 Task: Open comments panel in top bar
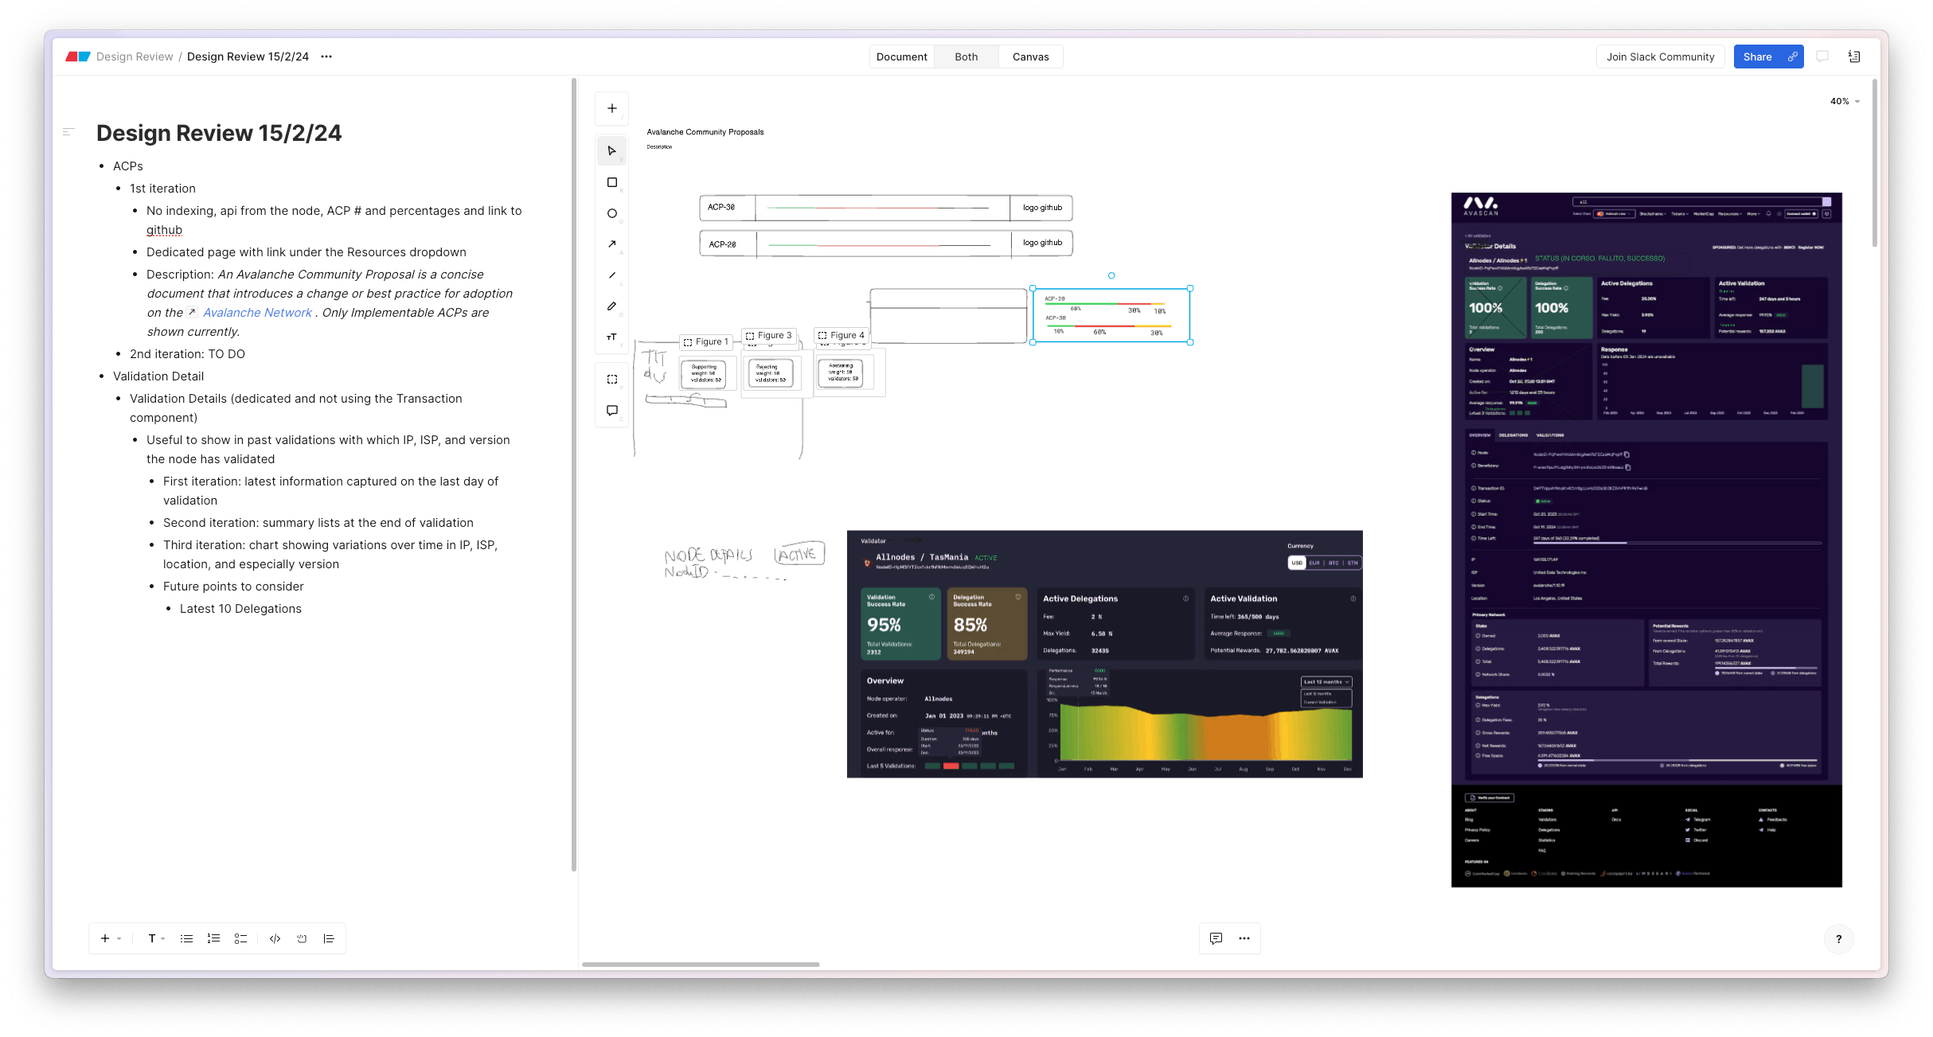point(1822,57)
